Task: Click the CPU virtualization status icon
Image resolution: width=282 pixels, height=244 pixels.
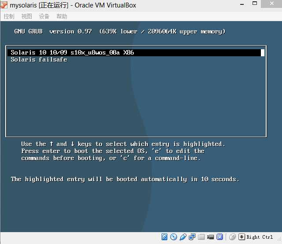Action: [x=220, y=237]
